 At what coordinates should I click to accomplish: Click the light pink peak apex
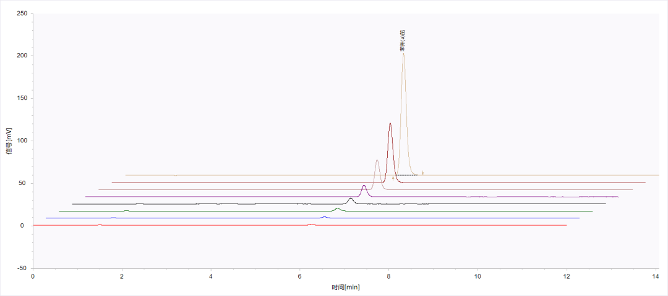(377, 160)
